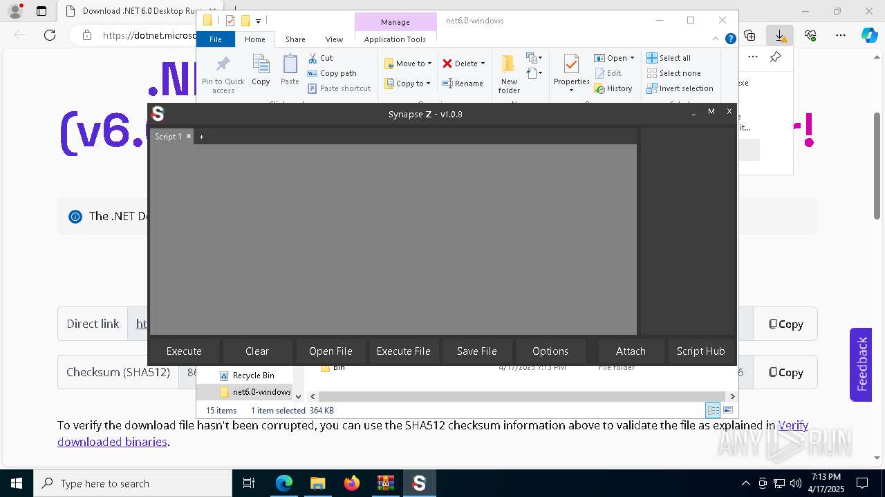Click Attach in Synapse Z
Image resolution: width=885 pixels, height=497 pixels.
[x=631, y=351]
